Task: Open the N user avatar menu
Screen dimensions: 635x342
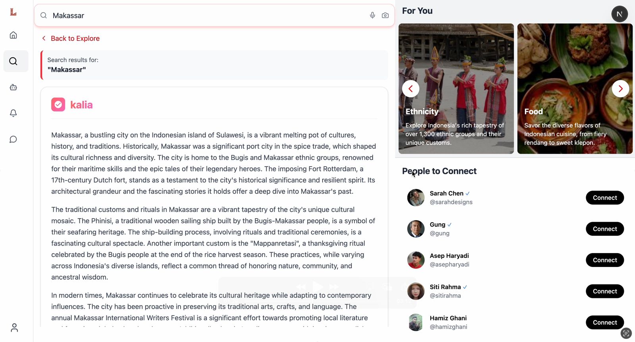Action: (620, 14)
